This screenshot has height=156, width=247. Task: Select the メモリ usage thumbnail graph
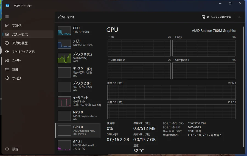(x=64, y=44)
